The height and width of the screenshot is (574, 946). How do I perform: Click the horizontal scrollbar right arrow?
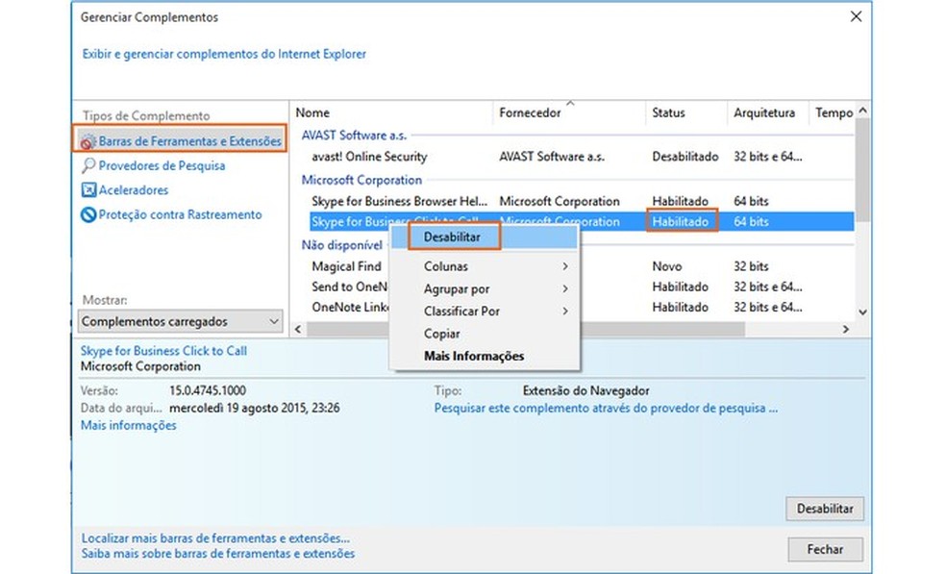pos(846,329)
